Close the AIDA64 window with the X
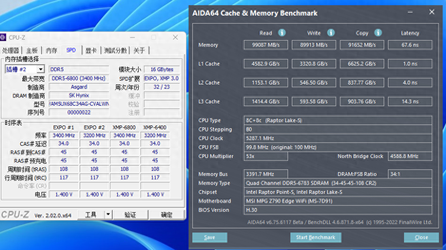Image resolution: width=446 pixels, height=250 pixels. pyautogui.click(x=432, y=12)
